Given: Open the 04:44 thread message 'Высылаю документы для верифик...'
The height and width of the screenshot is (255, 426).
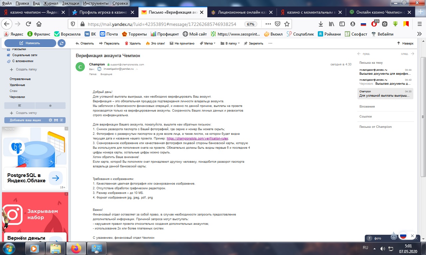Looking at the screenshot, I should (x=385, y=72).
